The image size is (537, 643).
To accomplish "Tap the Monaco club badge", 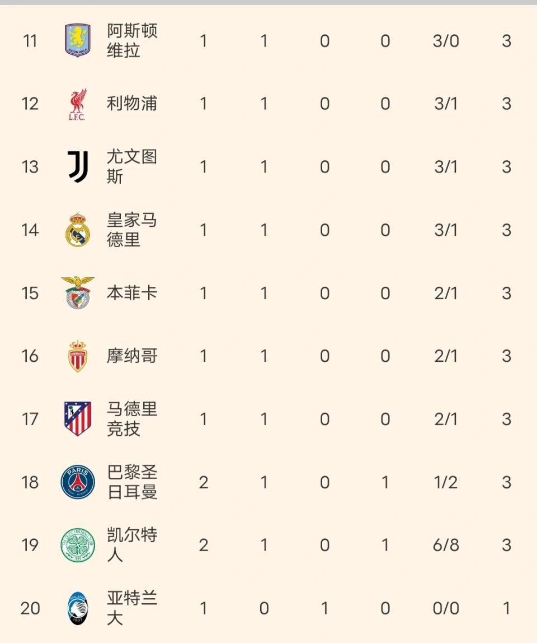I will click(x=78, y=356).
